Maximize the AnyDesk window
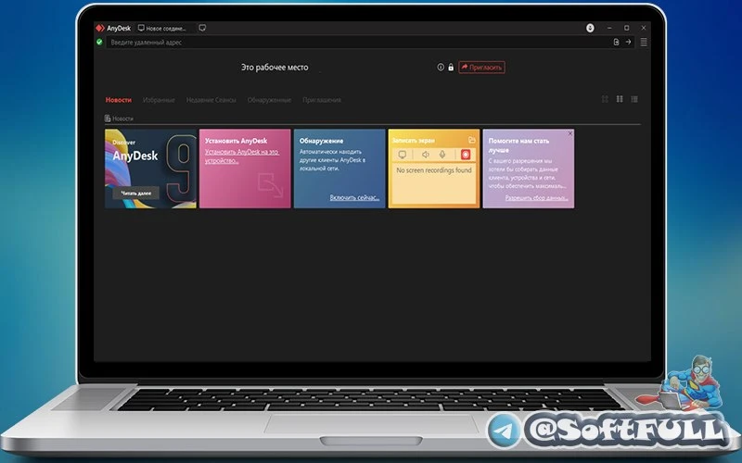 pos(627,28)
